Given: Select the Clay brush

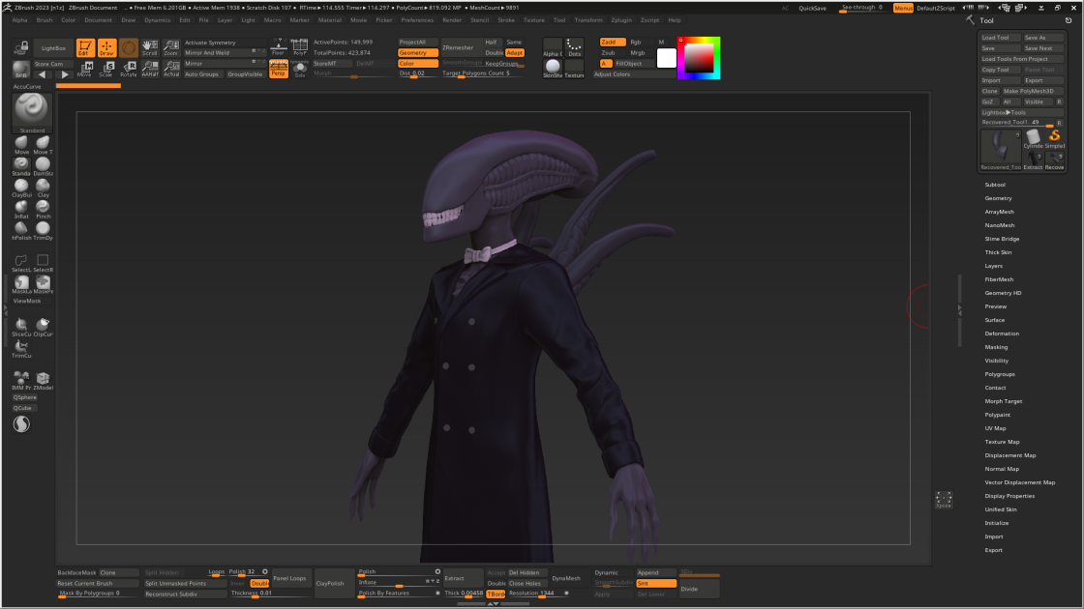Looking at the screenshot, I should point(43,188).
